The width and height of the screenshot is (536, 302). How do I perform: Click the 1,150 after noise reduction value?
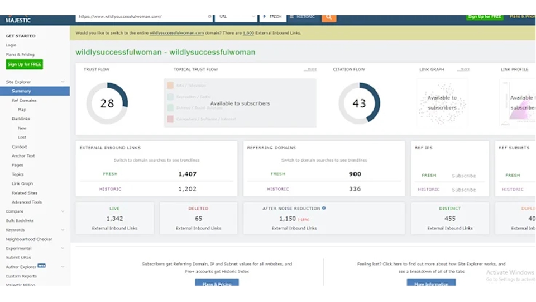[287, 219]
